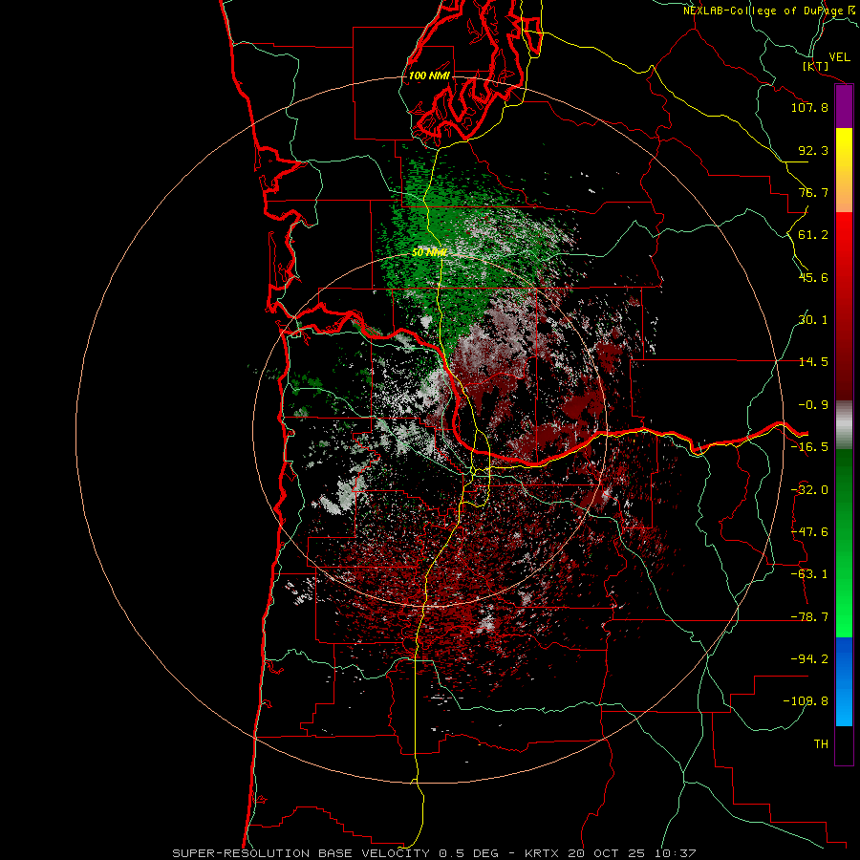Click the TH label on the legend

click(821, 744)
